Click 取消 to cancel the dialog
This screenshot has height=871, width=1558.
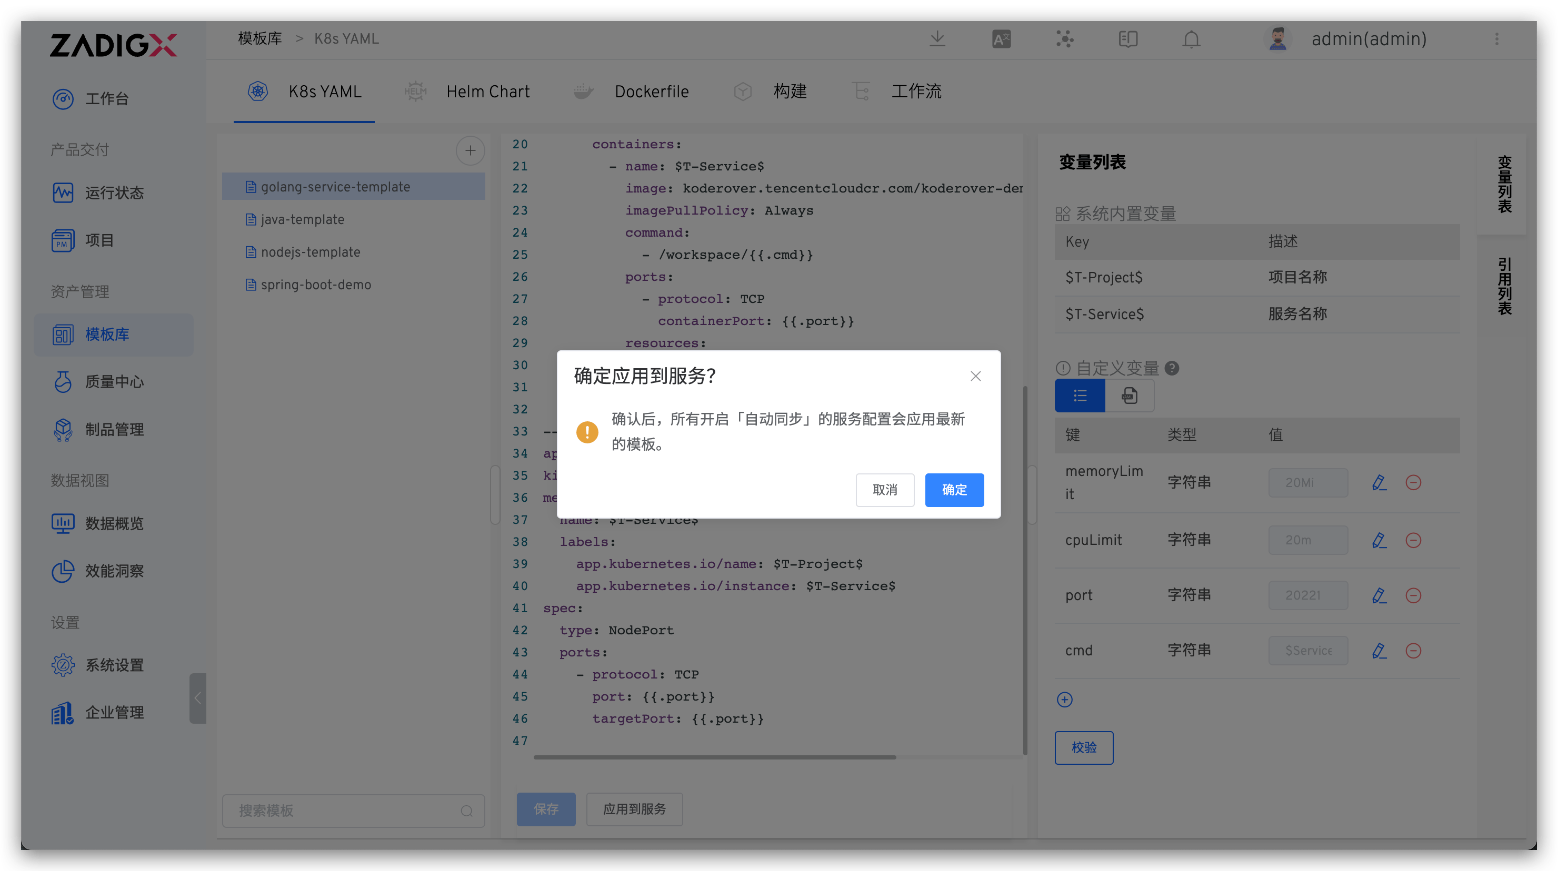pos(885,490)
